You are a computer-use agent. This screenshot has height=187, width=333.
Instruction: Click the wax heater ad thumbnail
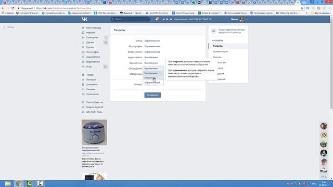point(94,132)
